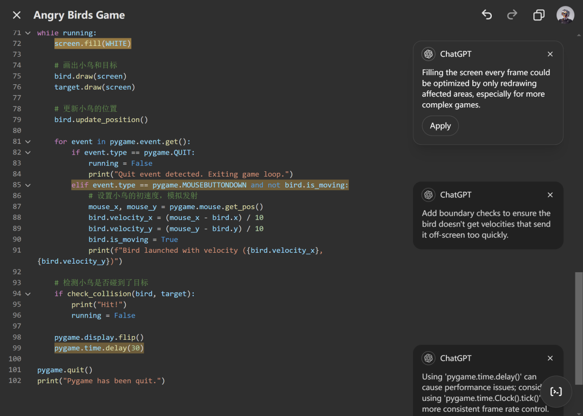Click the highlighted screen.fill(WHITE) code
Viewport: 583px width, 416px height.
pos(92,43)
